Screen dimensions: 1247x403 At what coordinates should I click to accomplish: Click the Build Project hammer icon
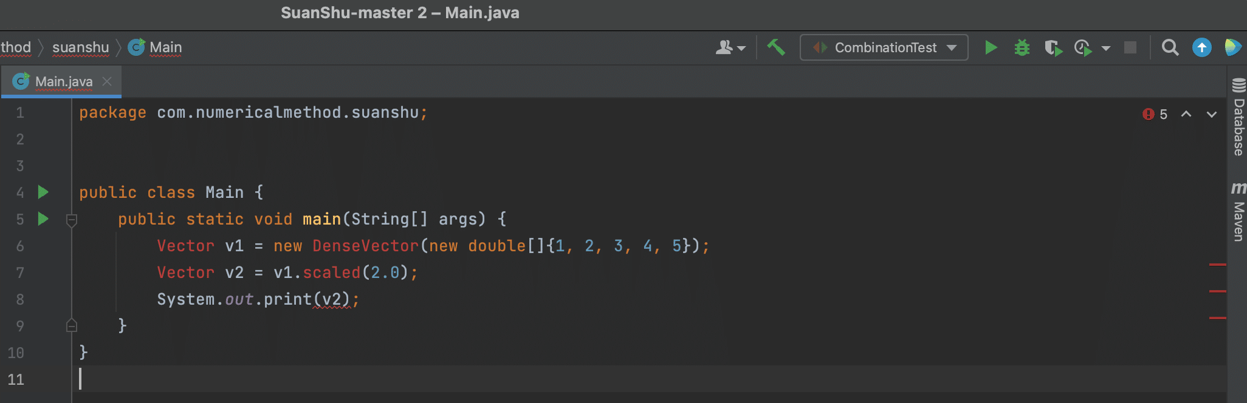tap(776, 47)
